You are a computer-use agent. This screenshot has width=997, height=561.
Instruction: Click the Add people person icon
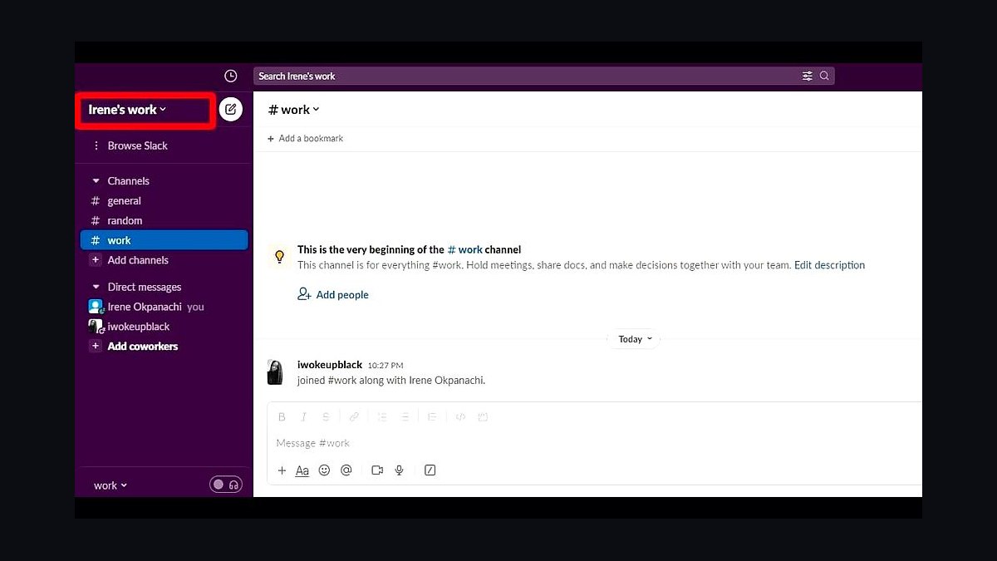pyautogui.click(x=304, y=294)
